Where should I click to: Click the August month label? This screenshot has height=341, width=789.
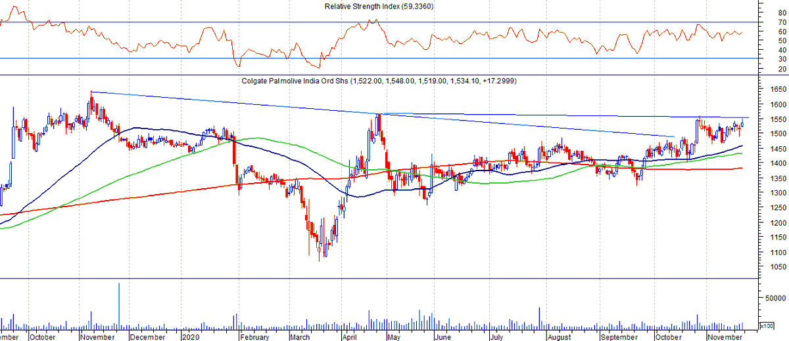pos(558,337)
